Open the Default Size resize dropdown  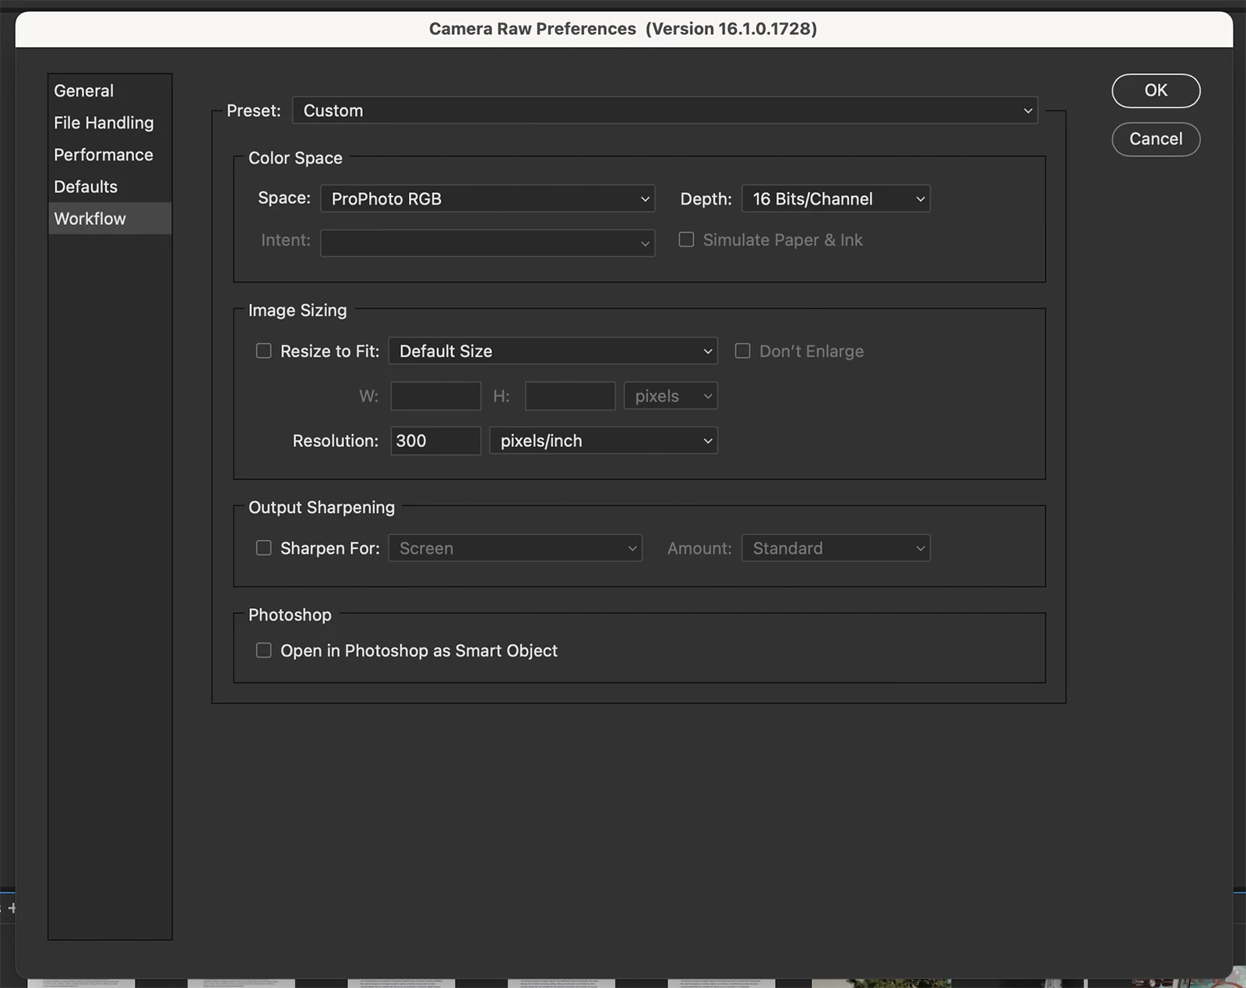click(x=553, y=351)
